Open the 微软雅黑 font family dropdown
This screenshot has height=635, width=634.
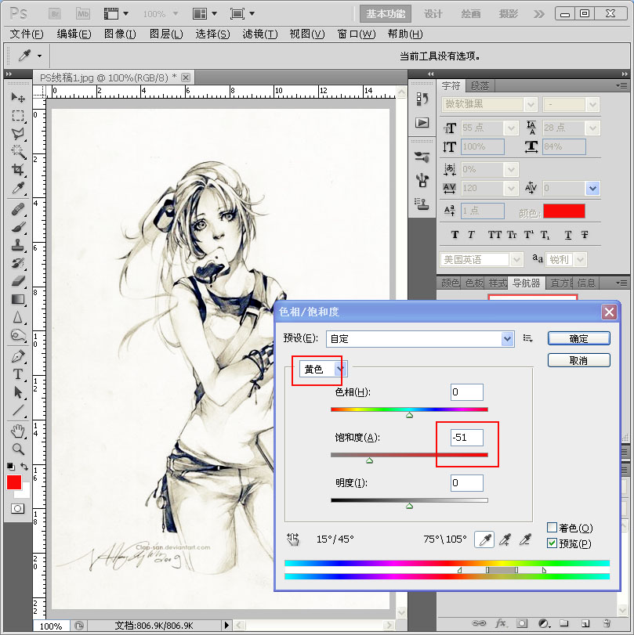pos(531,104)
